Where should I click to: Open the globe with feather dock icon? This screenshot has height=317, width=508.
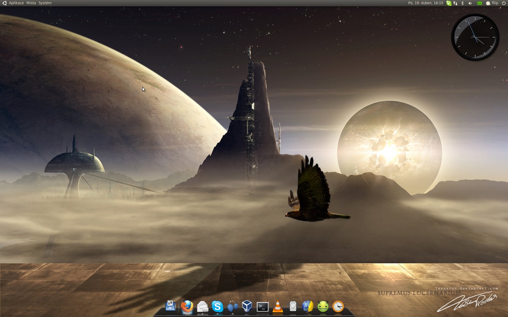click(x=308, y=306)
